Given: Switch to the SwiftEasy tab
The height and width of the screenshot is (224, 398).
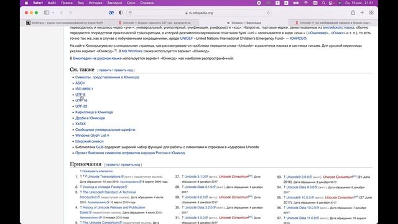Looking at the screenshot, I should point(65,22).
